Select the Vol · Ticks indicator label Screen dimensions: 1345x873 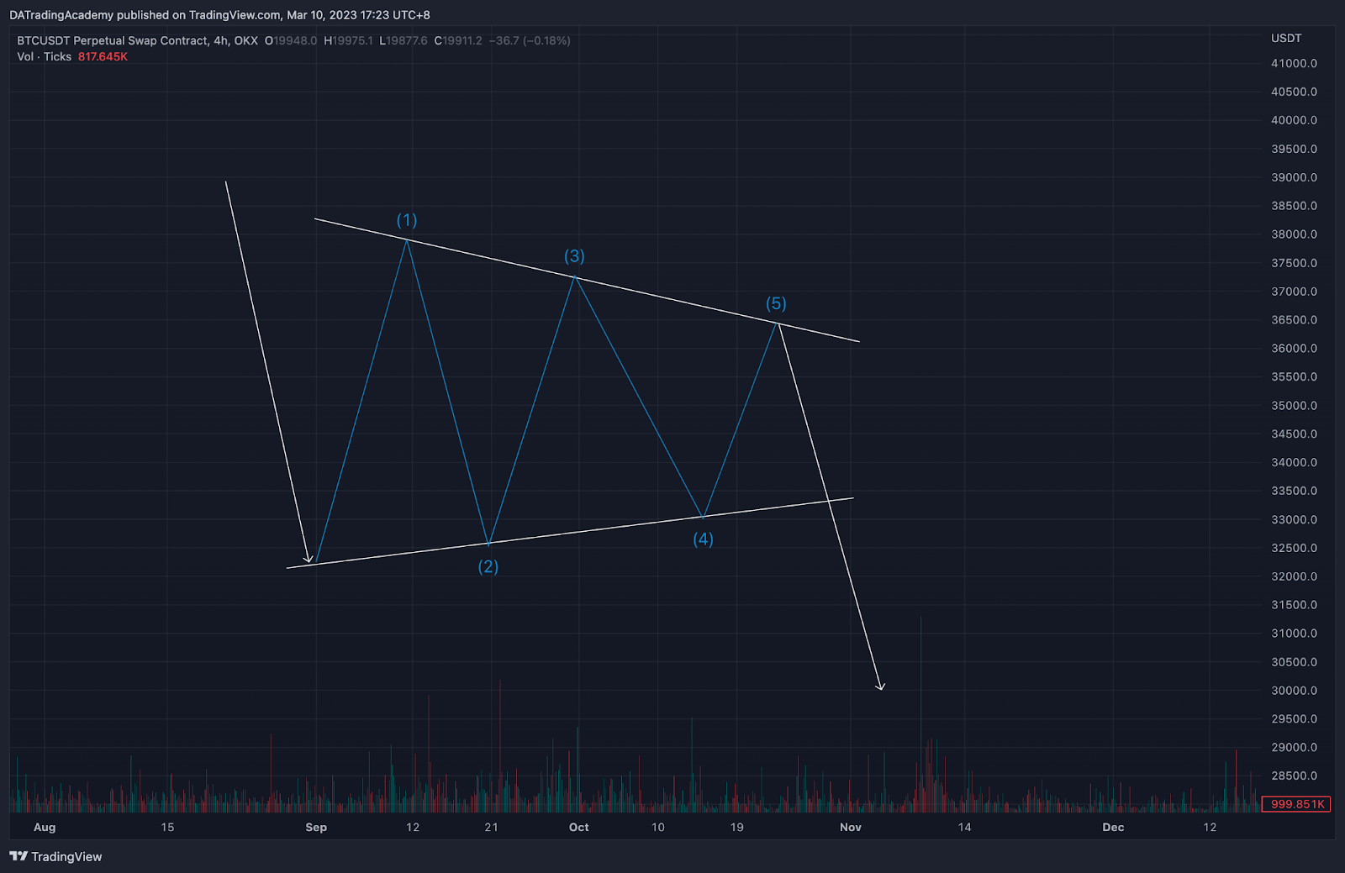point(45,56)
